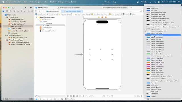Pause program execution in debug bar
The height and width of the screenshot is (102, 182).
pos(40,99)
